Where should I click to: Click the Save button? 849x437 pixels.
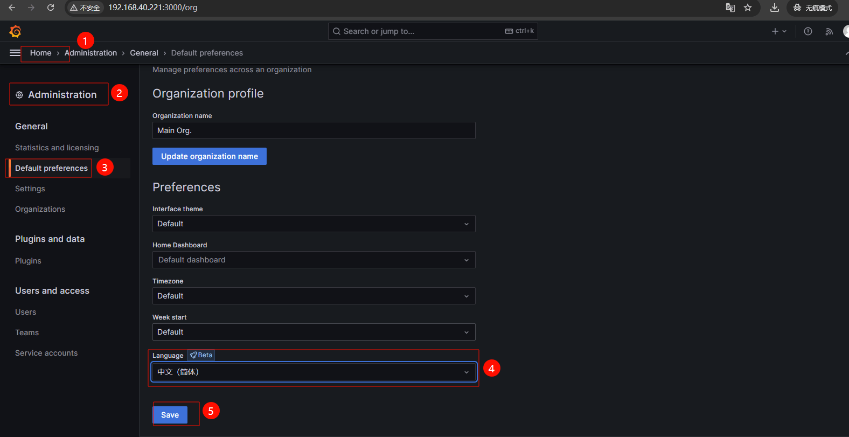[x=170, y=415]
